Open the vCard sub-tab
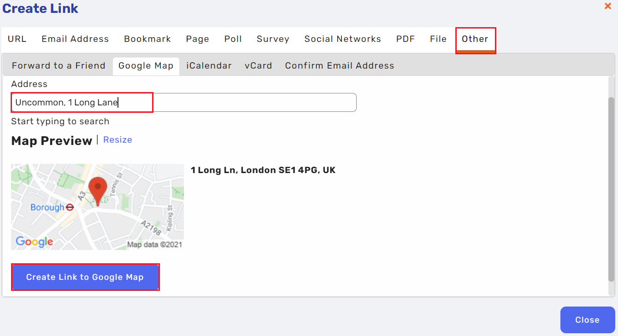Screen dimensions: 618x336 [x=259, y=66]
